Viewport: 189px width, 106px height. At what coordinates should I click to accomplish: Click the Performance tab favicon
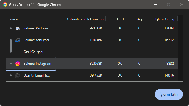(x=18, y=29)
